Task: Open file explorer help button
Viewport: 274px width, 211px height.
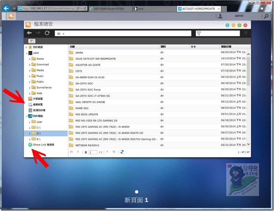Action: 227,25
